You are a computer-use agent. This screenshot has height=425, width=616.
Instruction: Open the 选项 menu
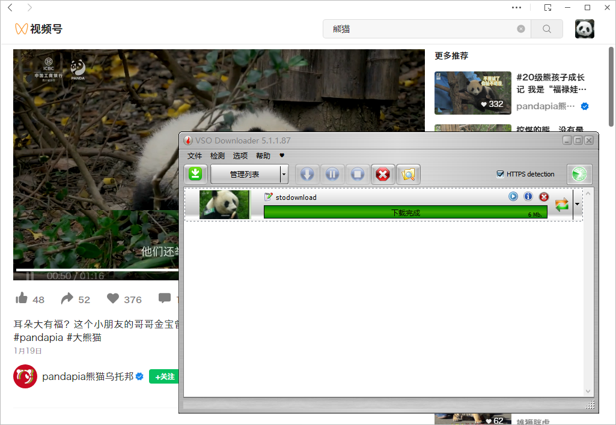pos(240,156)
